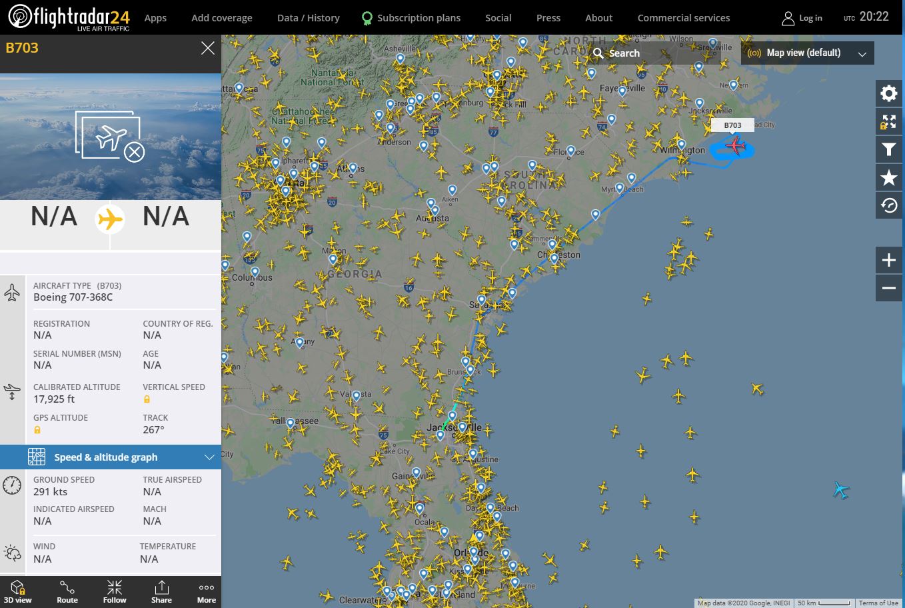Screen dimensions: 905x608
Task: Click the speed gauge icon
Action: point(12,485)
